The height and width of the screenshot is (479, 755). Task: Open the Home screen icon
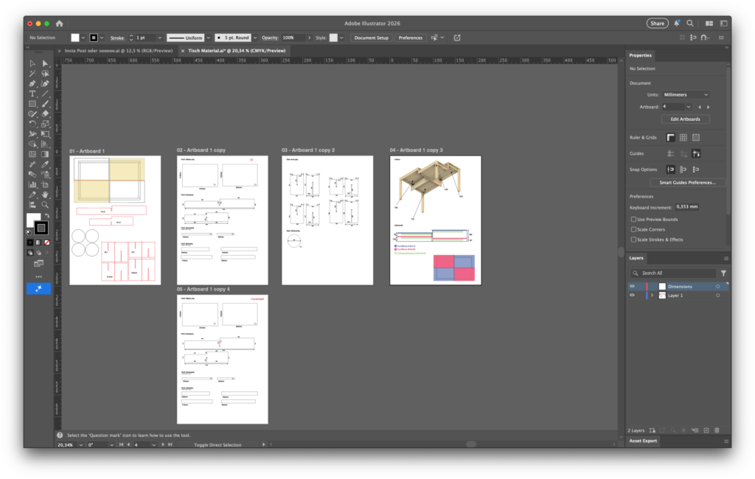point(60,24)
